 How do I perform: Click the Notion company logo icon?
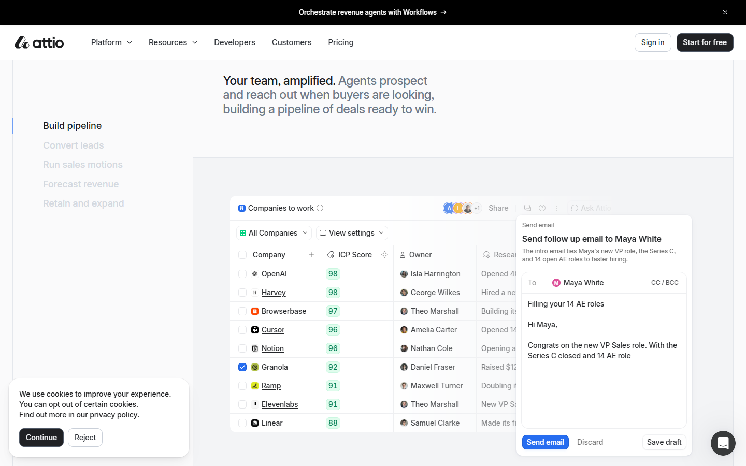255,348
